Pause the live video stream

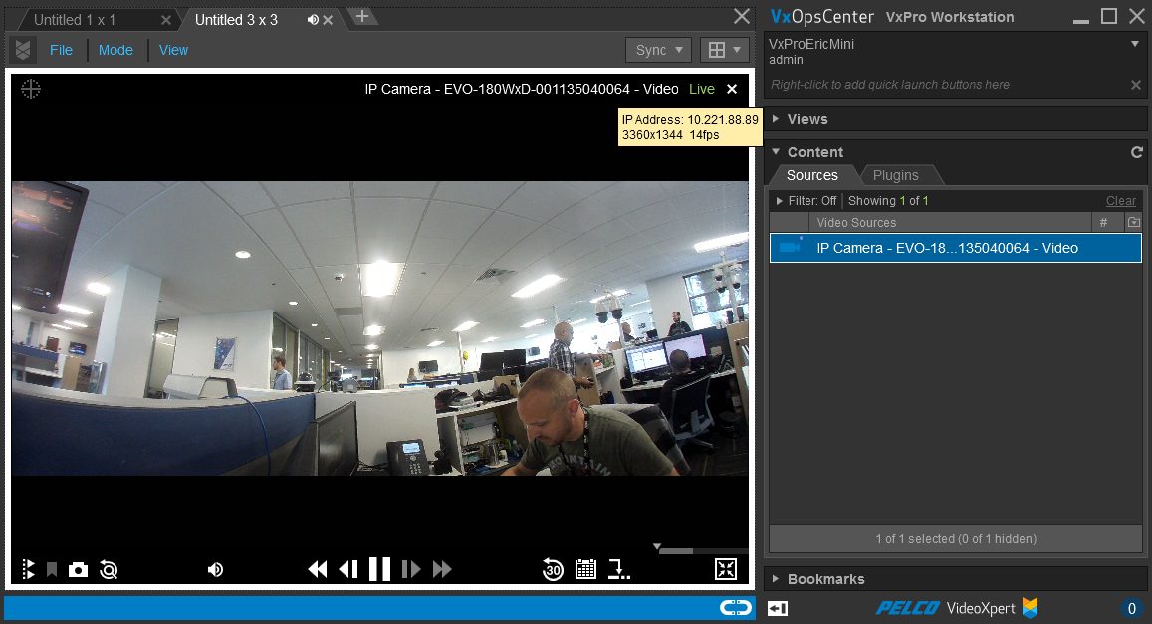click(379, 568)
